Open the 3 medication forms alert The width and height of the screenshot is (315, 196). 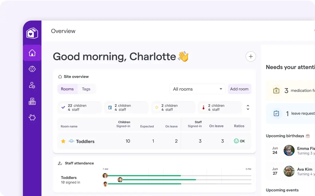290,90
